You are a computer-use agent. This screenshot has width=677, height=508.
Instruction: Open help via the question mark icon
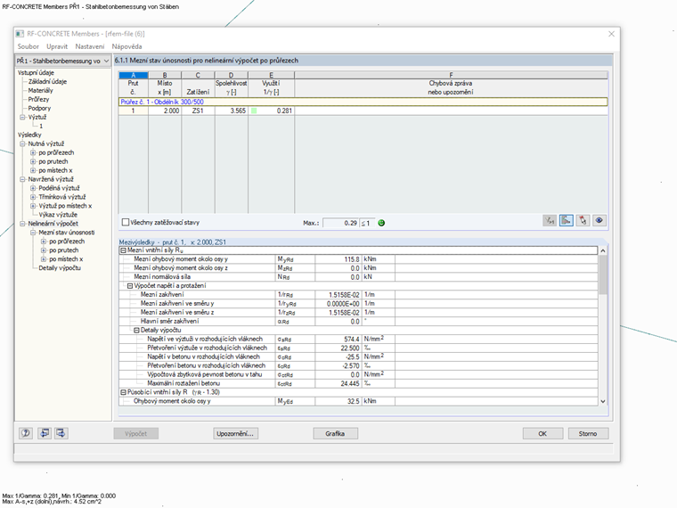pos(26,433)
